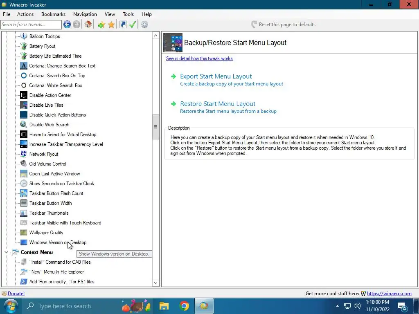The height and width of the screenshot is (314, 419).
Task: Click the Taskbar Thumbnails icon
Action: [x=24, y=213]
